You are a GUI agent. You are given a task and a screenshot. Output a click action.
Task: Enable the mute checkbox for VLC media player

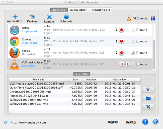[138, 64]
